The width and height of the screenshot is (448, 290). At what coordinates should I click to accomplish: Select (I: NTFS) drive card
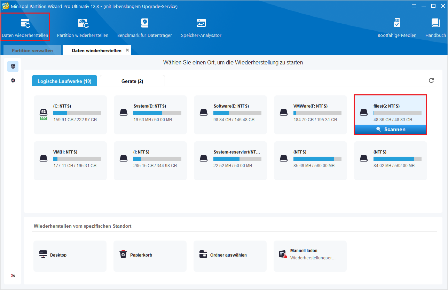[150, 161]
